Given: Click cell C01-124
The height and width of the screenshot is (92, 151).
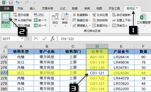Looking at the screenshot, I should click(97, 89).
